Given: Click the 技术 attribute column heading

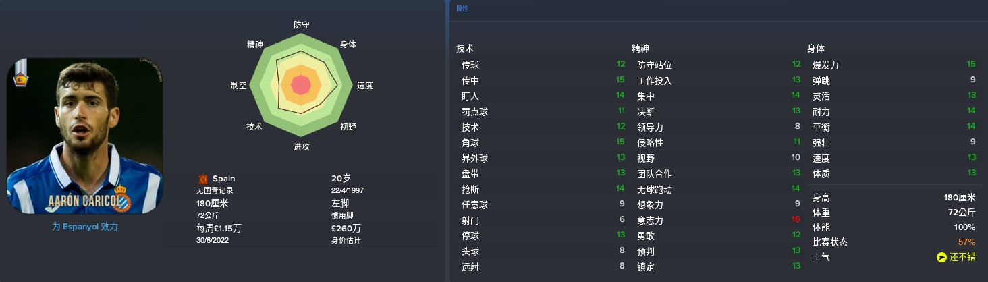Looking at the screenshot, I should coord(465,49).
